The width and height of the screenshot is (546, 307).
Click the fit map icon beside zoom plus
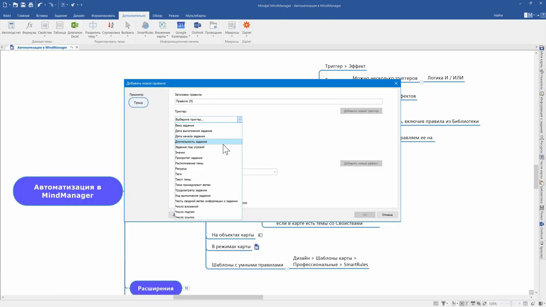[526, 304]
